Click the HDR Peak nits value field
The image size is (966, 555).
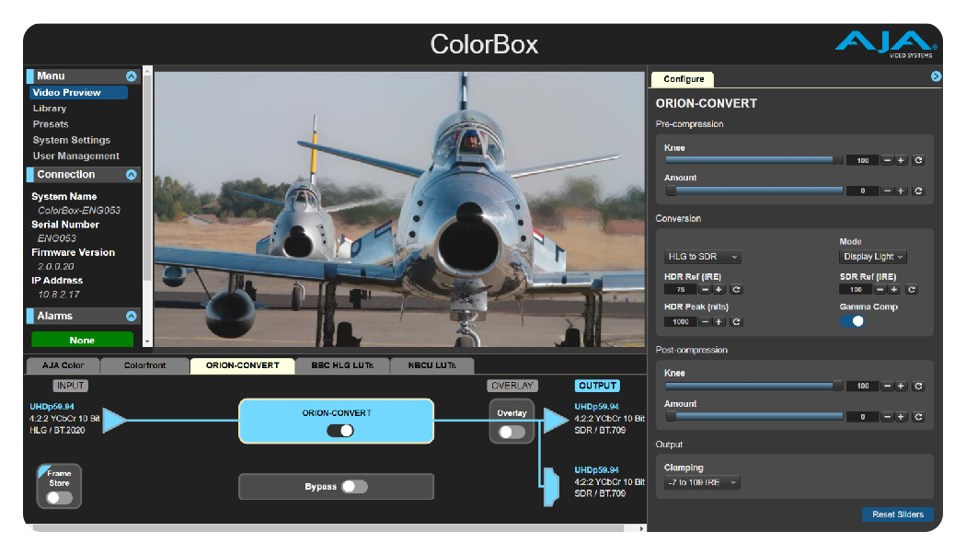coord(680,322)
